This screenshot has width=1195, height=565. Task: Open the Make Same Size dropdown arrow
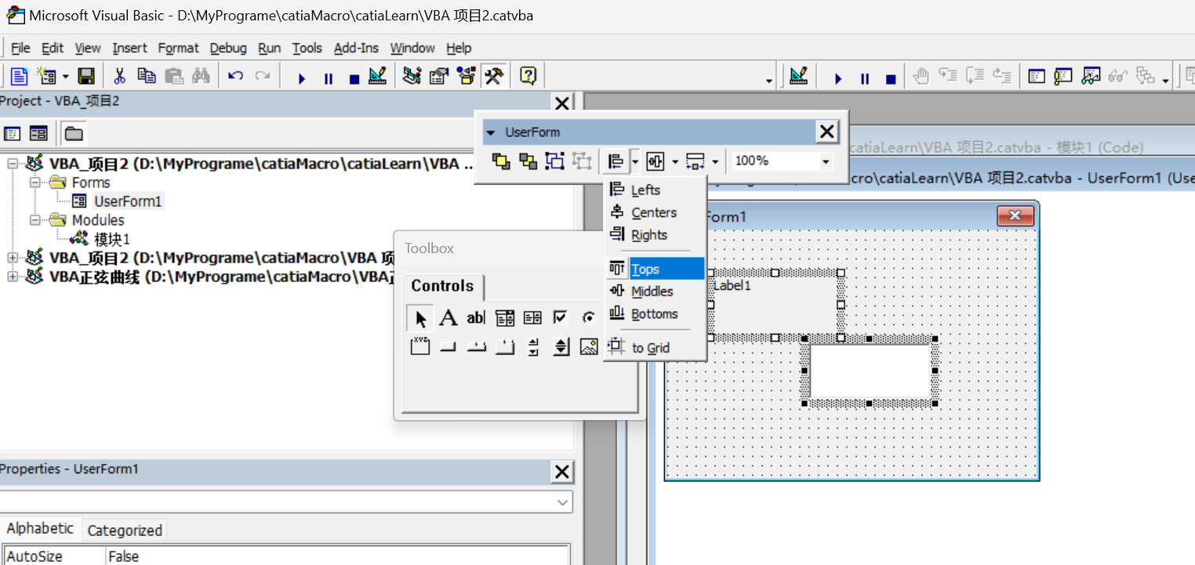point(715,161)
